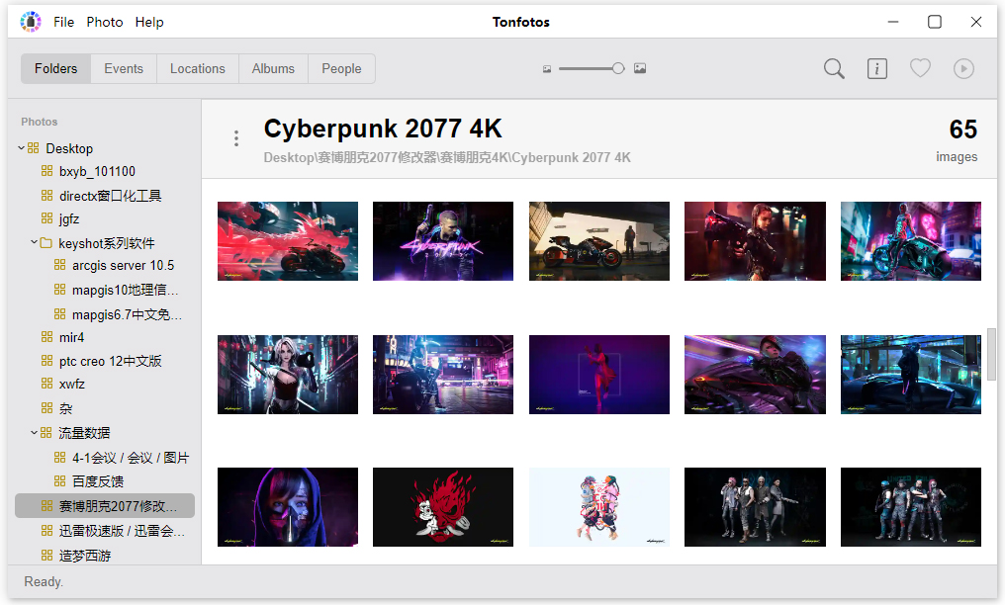This screenshot has width=1005, height=605.
Task: Click the 流量数据 folder label
Action: 85,433
